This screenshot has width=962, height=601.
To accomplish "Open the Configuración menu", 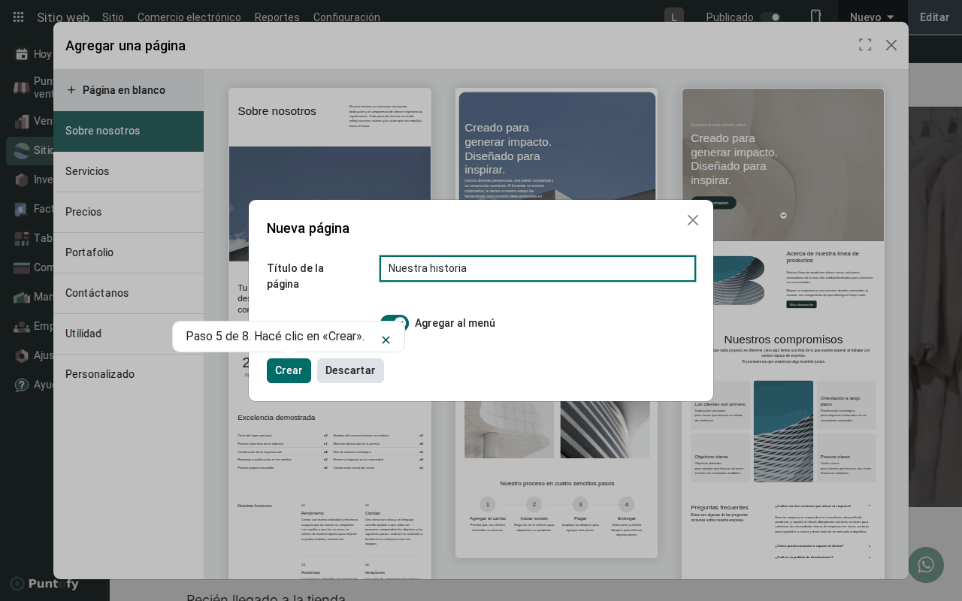I will [346, 17].
